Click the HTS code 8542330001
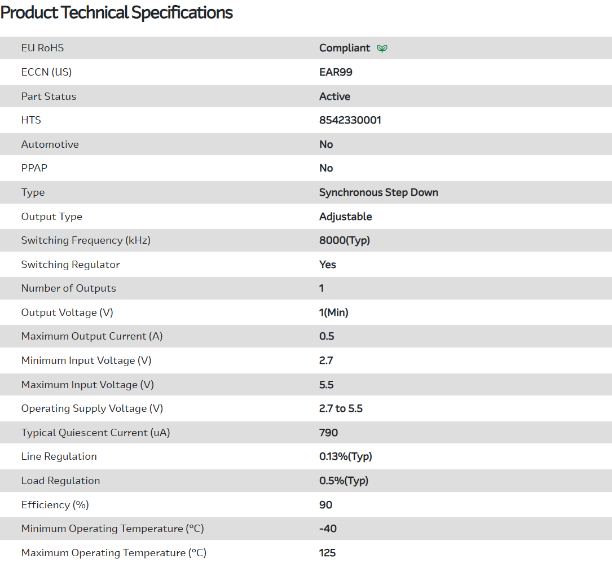This screenshot has width=612, height=563. [350, 120]
